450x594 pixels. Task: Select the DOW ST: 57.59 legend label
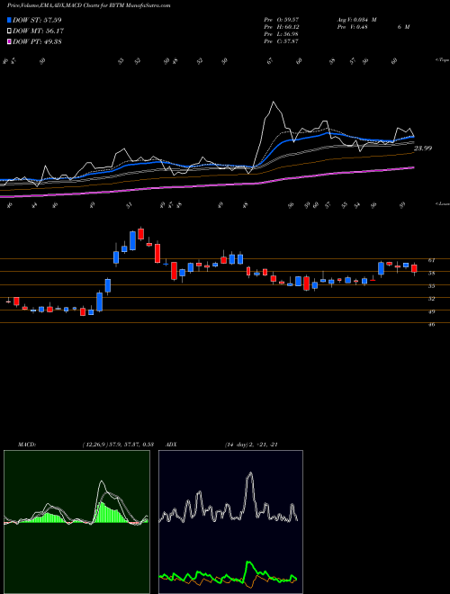pyautogui.click(x=37, y=20)
